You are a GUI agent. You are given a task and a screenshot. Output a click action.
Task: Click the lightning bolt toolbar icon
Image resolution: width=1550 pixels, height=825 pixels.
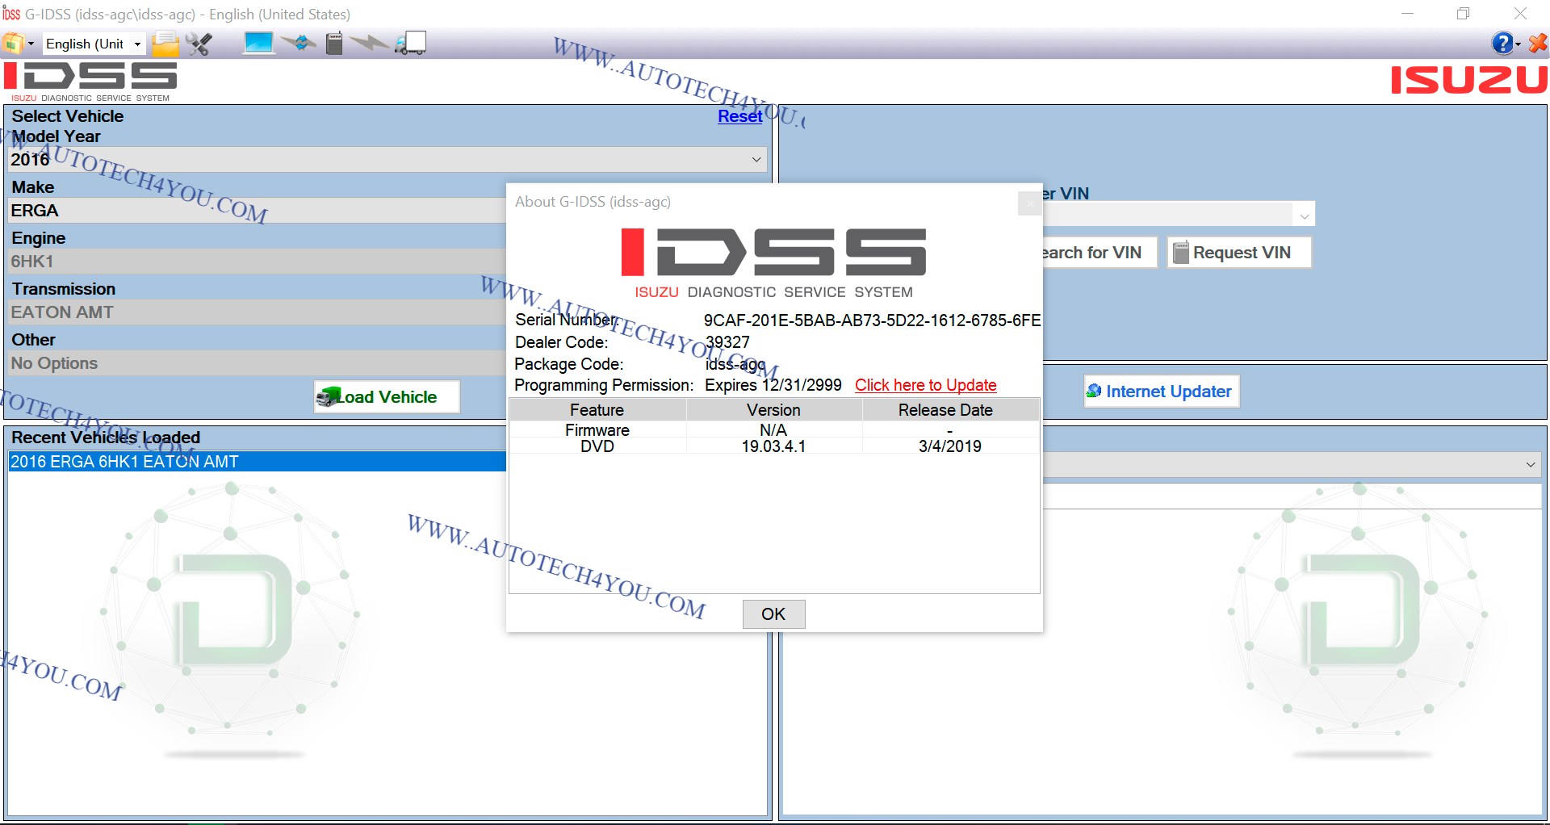[x=370, y=43]
